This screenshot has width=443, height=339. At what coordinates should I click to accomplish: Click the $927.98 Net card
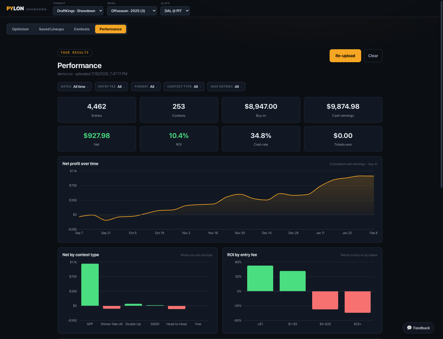[97, 139]
